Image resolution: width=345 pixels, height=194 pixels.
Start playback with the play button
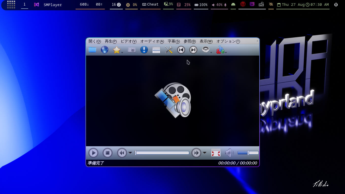tap(93, 153)
